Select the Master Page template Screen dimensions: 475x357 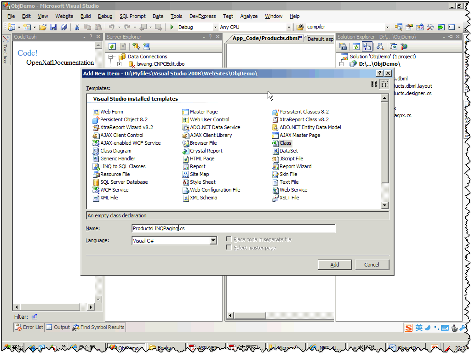coord(200,112)
